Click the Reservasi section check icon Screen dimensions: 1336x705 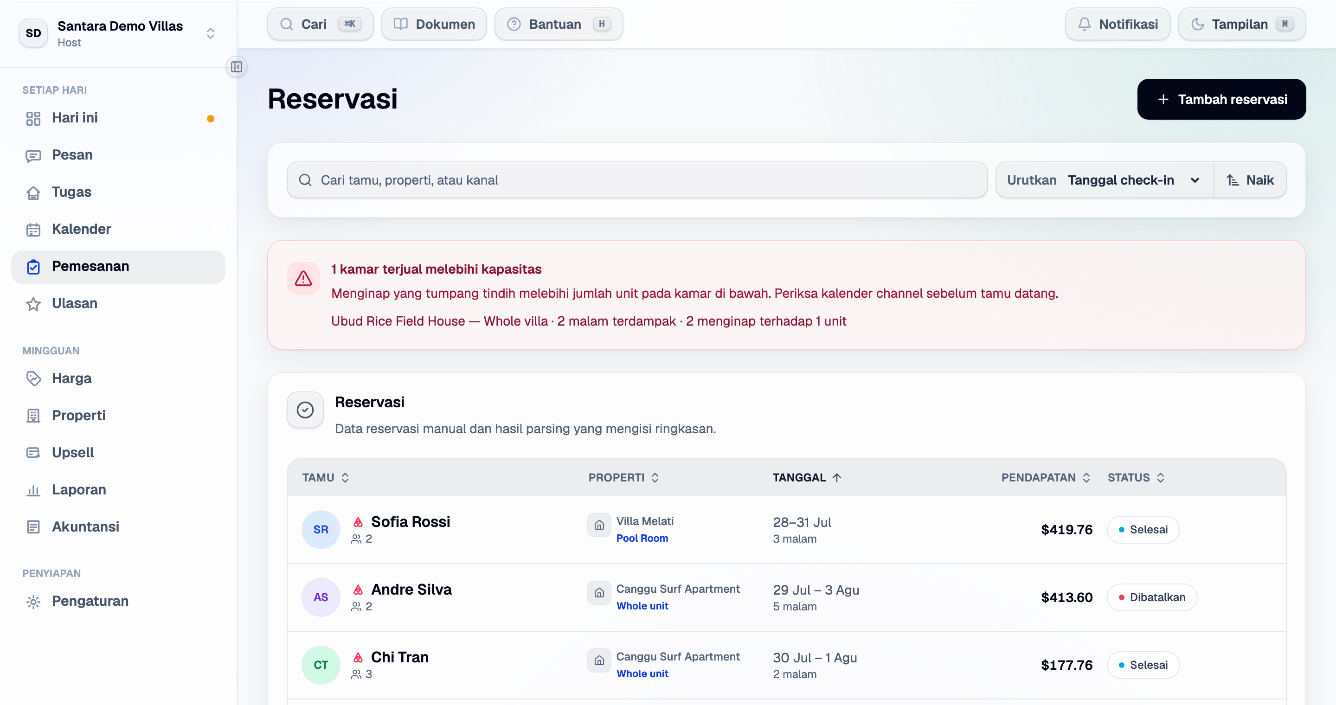coord(305,410)
